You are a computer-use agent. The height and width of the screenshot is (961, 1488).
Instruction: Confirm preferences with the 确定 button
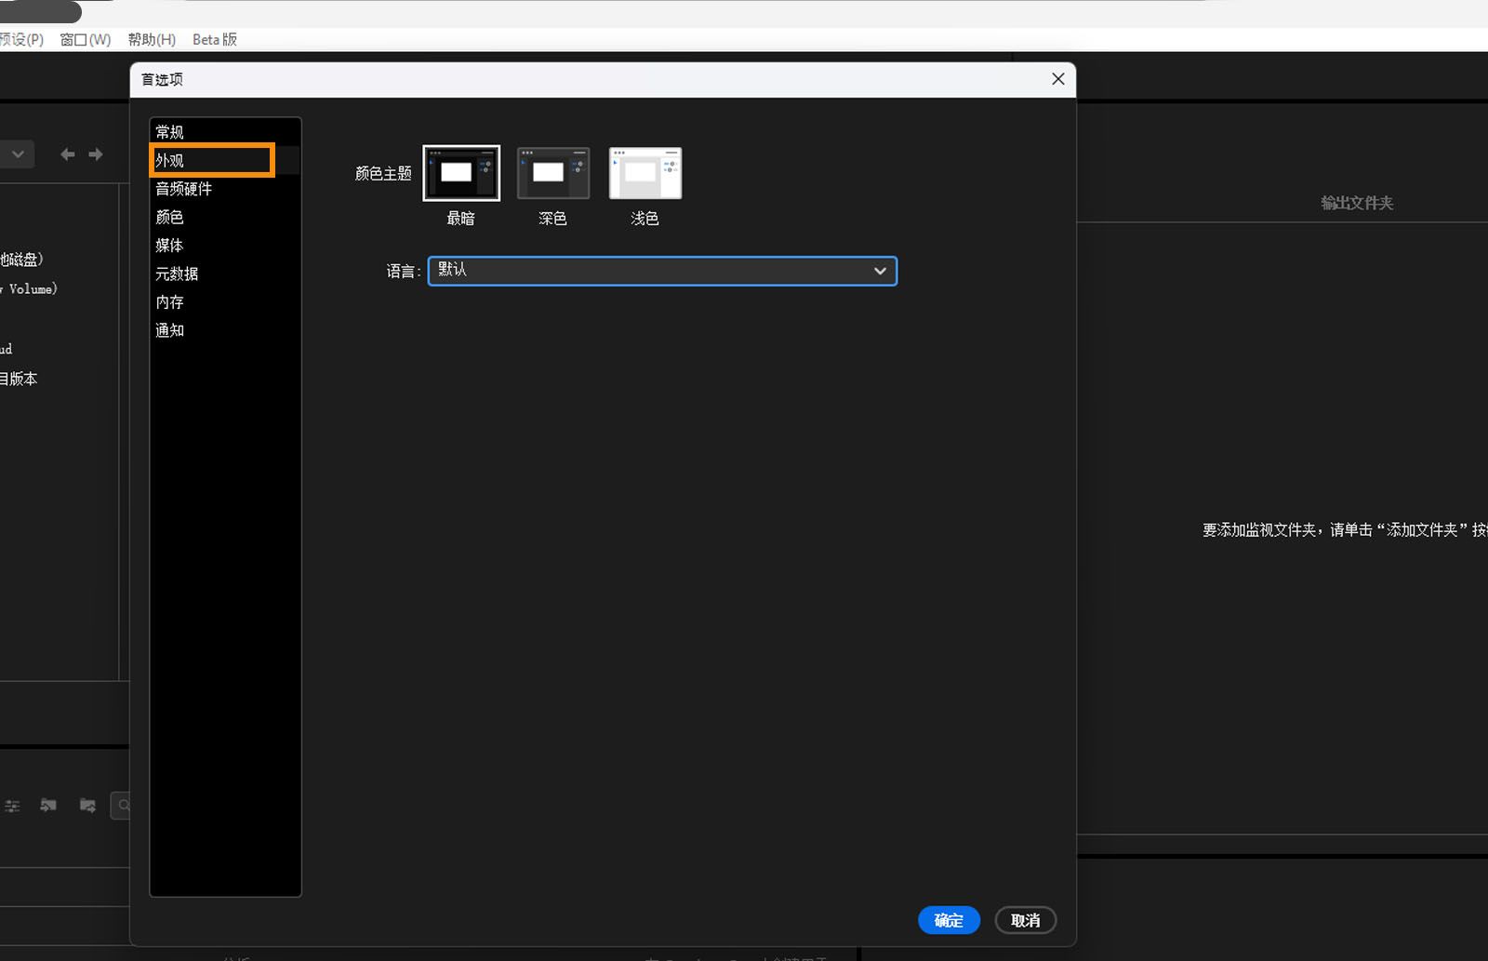pyautogui.click(x=949, y=920)
